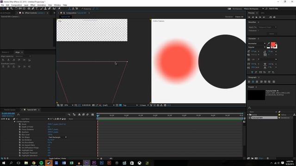296x166 pixels.
Task: Select the Clone Stamp tool
Action: coord(45,9)
